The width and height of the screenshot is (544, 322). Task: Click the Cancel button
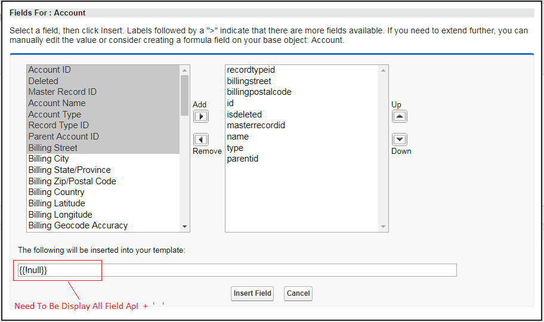[298, 293]
